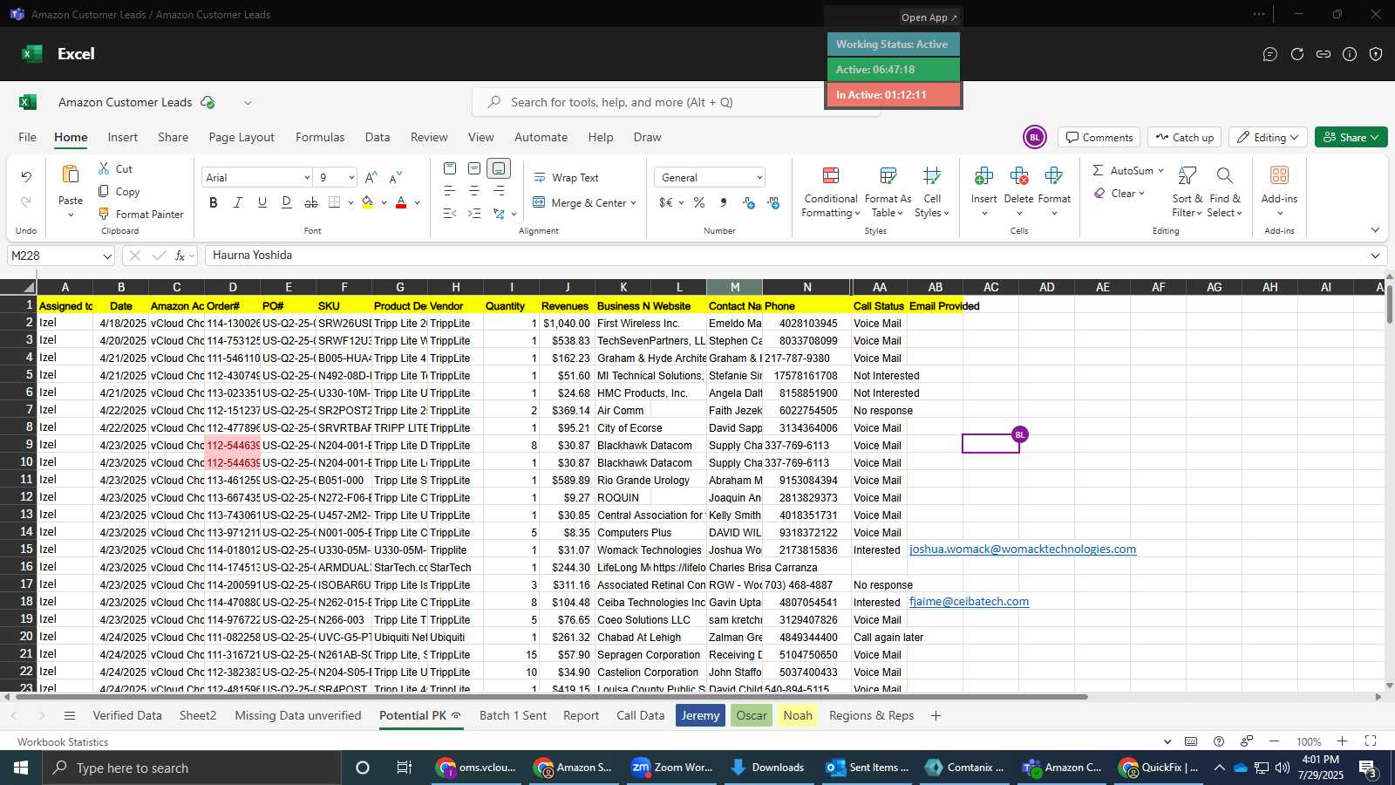Open the Editing mode dropdown

pyautogui.click(x=1269, y=137)
